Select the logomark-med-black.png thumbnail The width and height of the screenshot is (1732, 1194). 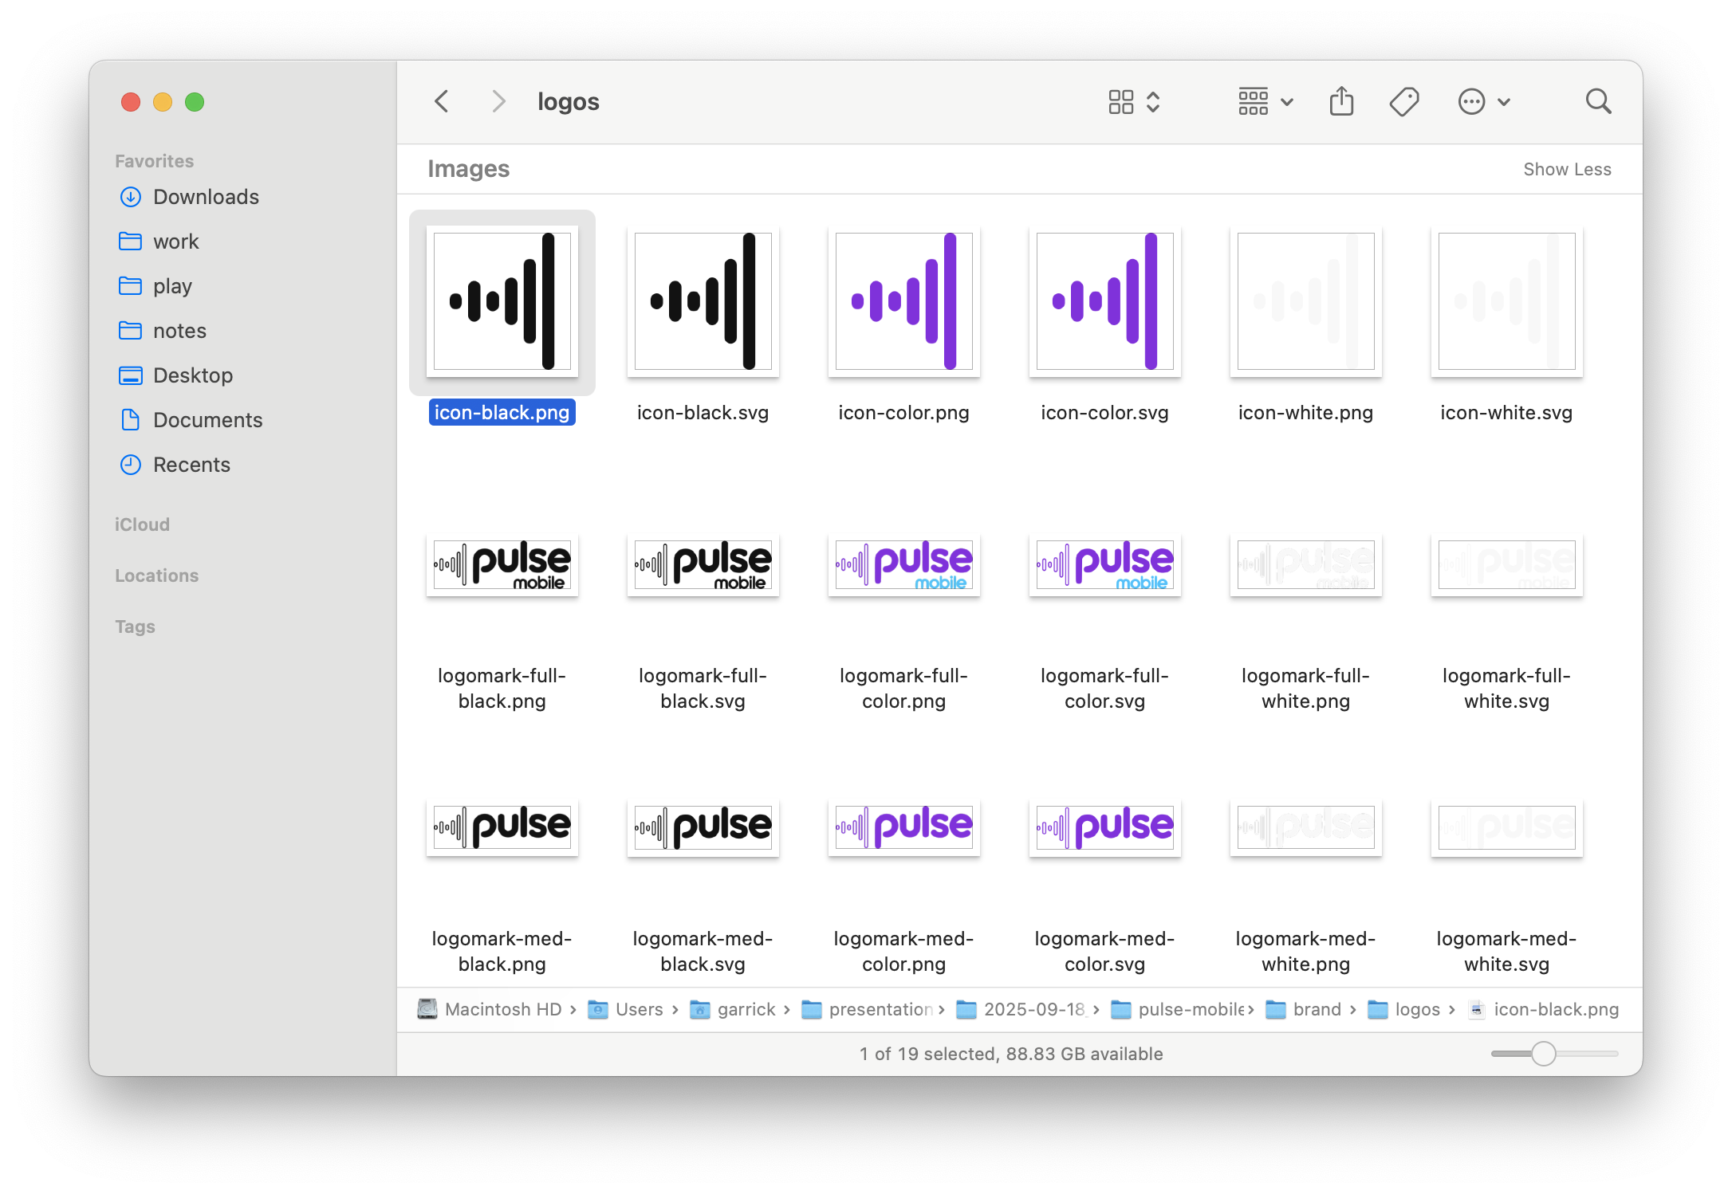(502, 827)
